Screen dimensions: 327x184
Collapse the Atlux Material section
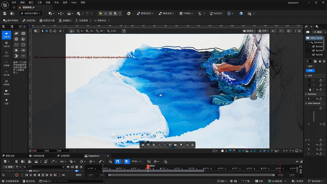pos(306,103)
